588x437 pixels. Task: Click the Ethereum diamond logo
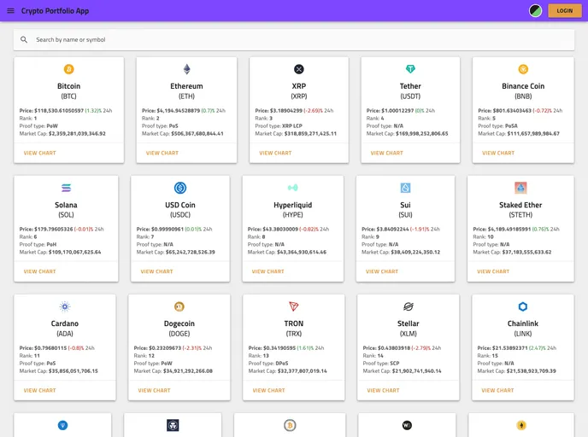(x=186, y=69)
